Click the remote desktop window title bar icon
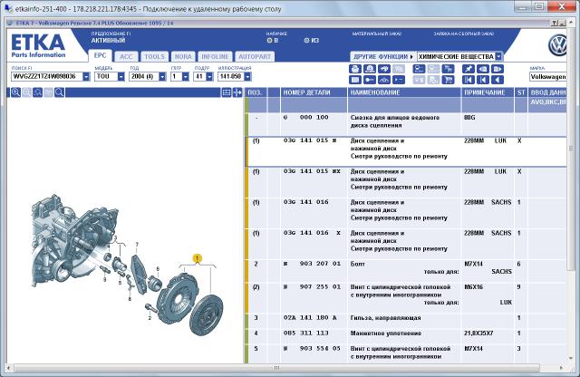The width and height of the screenshot is (580, 377). pyautogui.click(x=8, y=8)
